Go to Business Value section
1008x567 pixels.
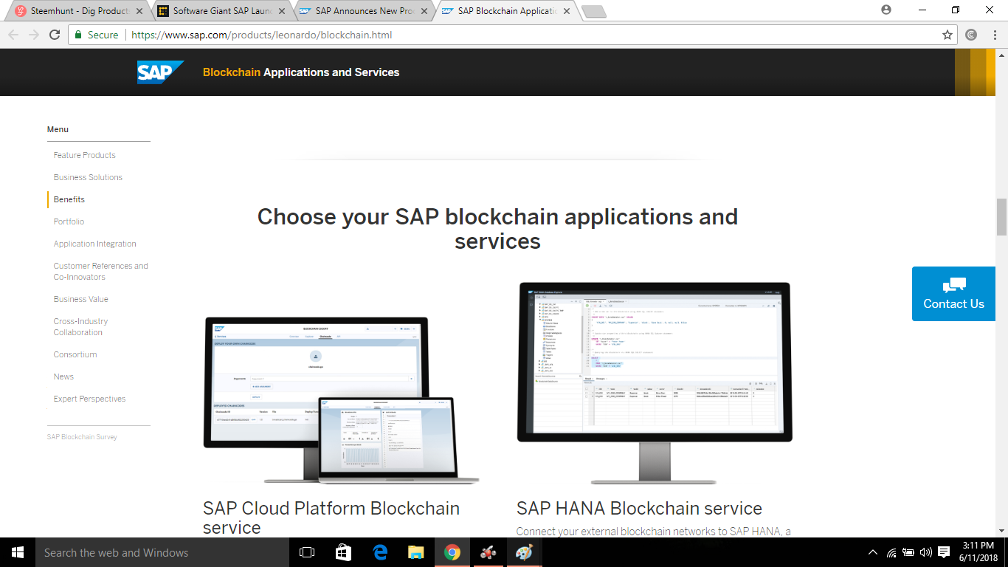[x=81, y=299]
